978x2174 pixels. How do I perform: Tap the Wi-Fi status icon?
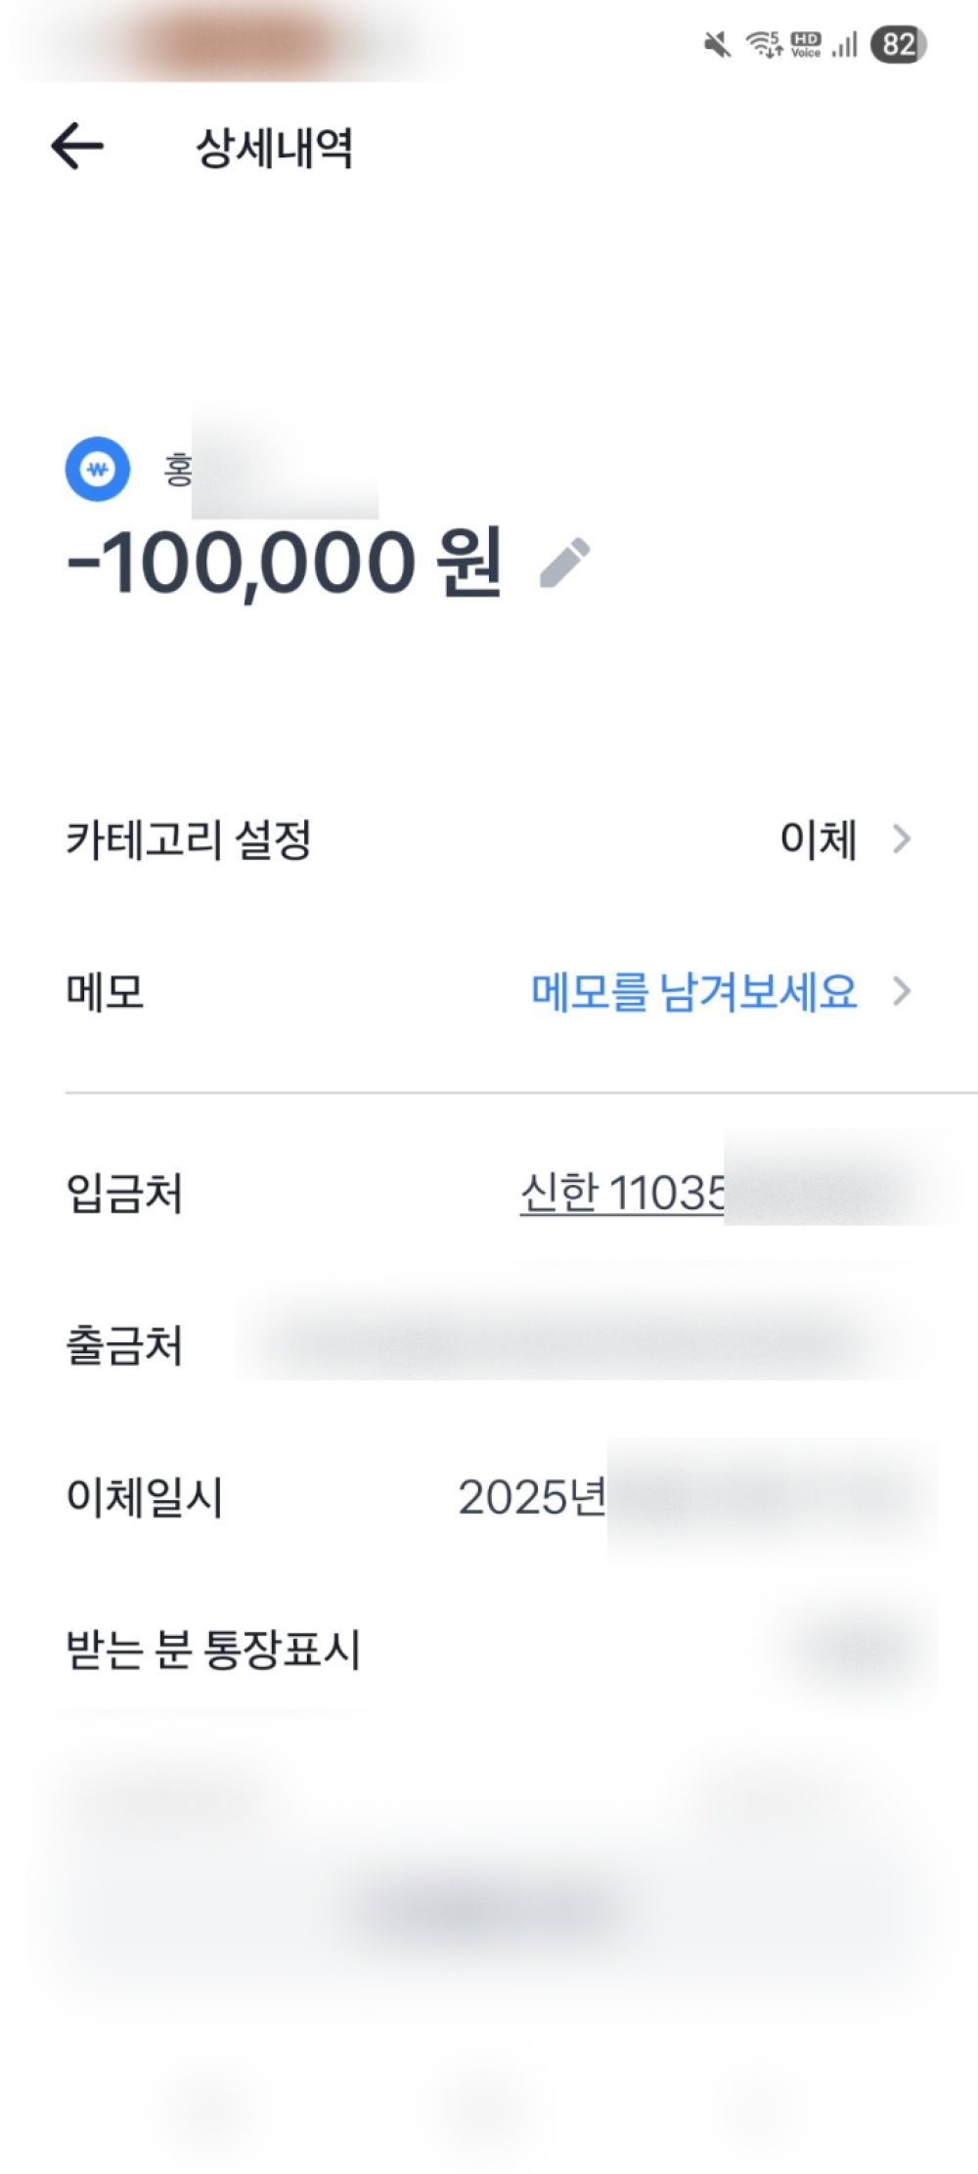pyautogui.click(x=764, y=44)
